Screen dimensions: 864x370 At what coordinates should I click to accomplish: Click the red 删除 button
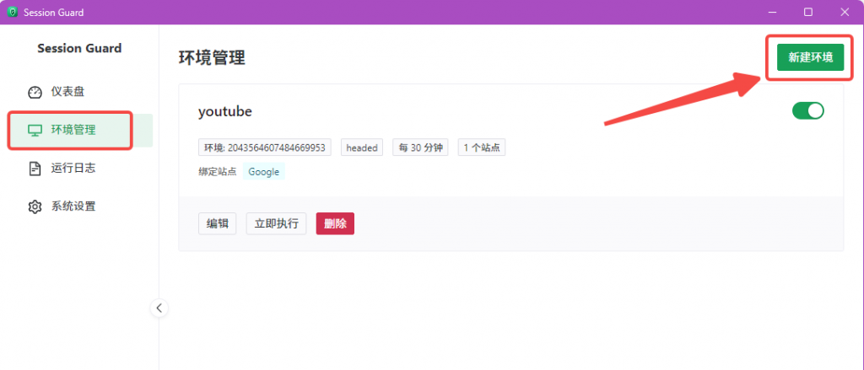(x=335, y=223)
